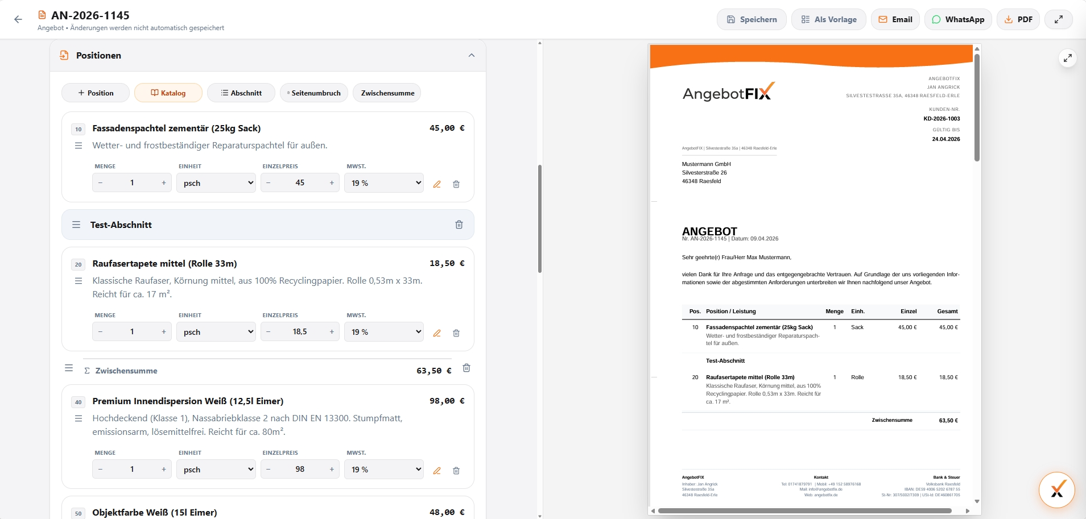Insert an Abschnitt

tap(241, 93)
